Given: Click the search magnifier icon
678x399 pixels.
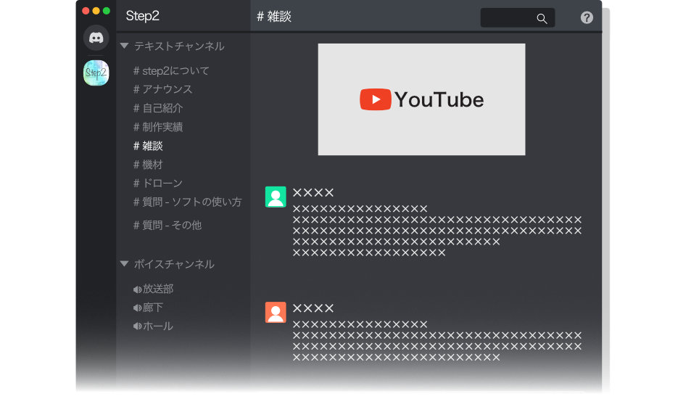Looking at the screenshot, I should click(x=542, y=18).
